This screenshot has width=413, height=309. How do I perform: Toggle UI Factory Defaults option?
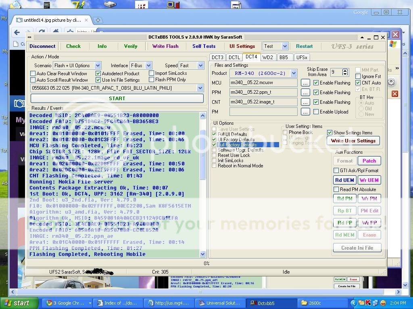(214, 140)
